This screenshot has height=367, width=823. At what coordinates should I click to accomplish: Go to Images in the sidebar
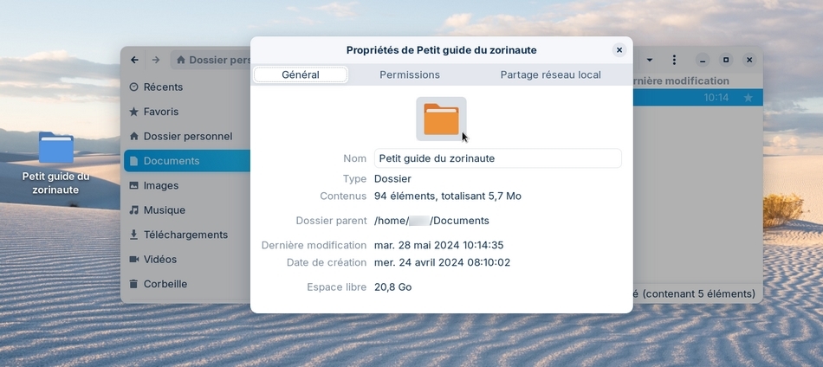[x=160, y=185]
